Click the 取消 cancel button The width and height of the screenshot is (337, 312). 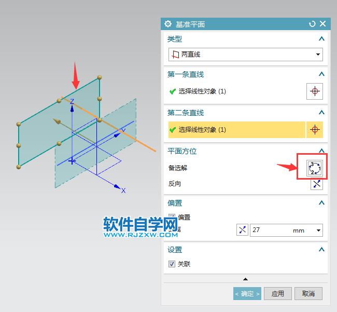tap(308, 293)
